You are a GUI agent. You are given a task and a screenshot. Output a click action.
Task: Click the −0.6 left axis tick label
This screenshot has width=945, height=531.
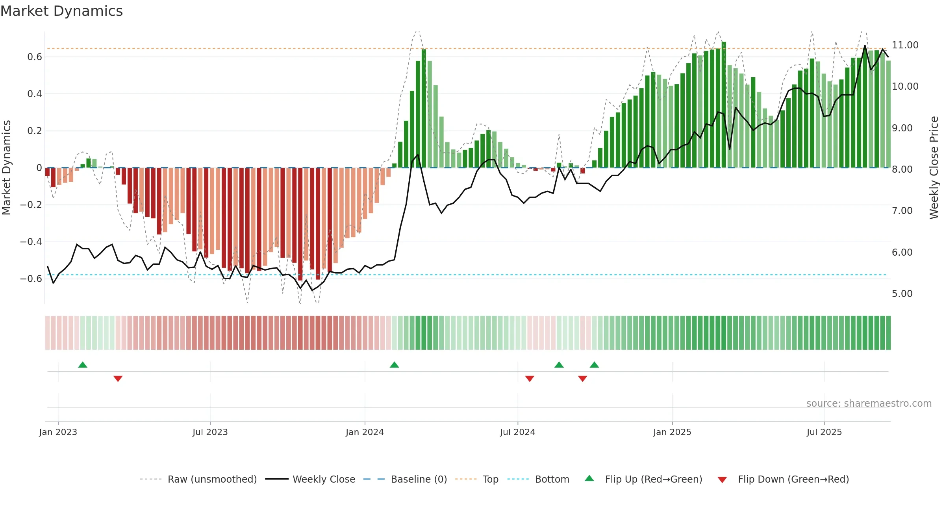tap(31, 279)
